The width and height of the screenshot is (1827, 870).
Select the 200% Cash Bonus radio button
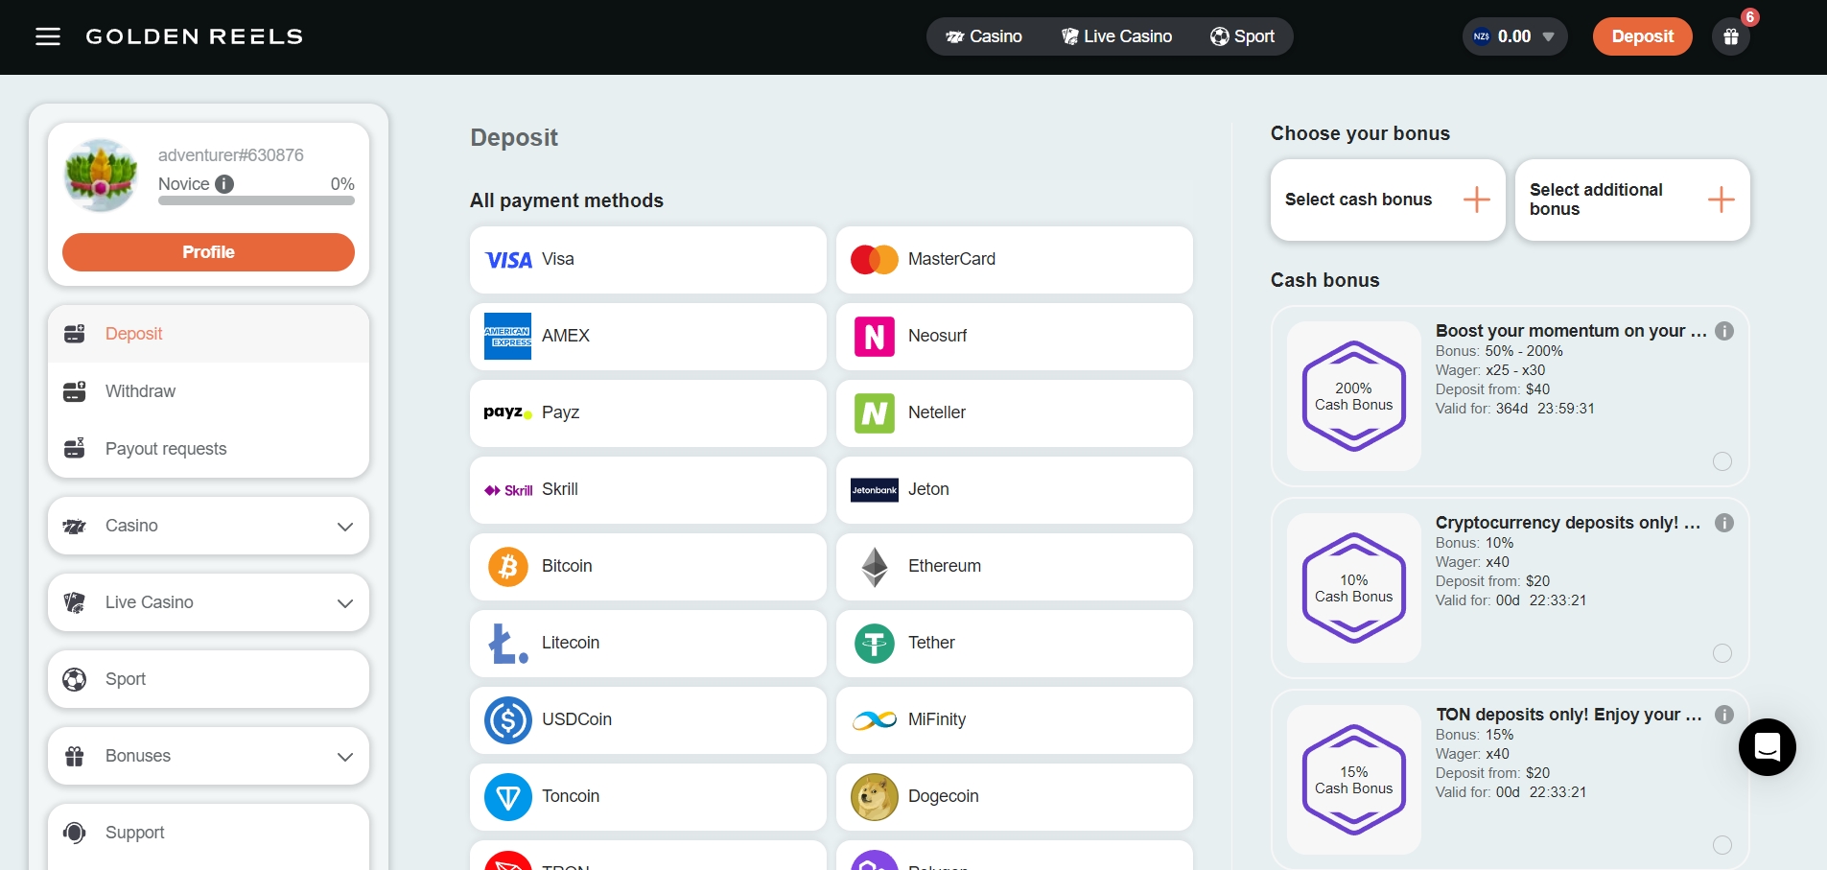pyautogui.click(x=1722, y=461)
